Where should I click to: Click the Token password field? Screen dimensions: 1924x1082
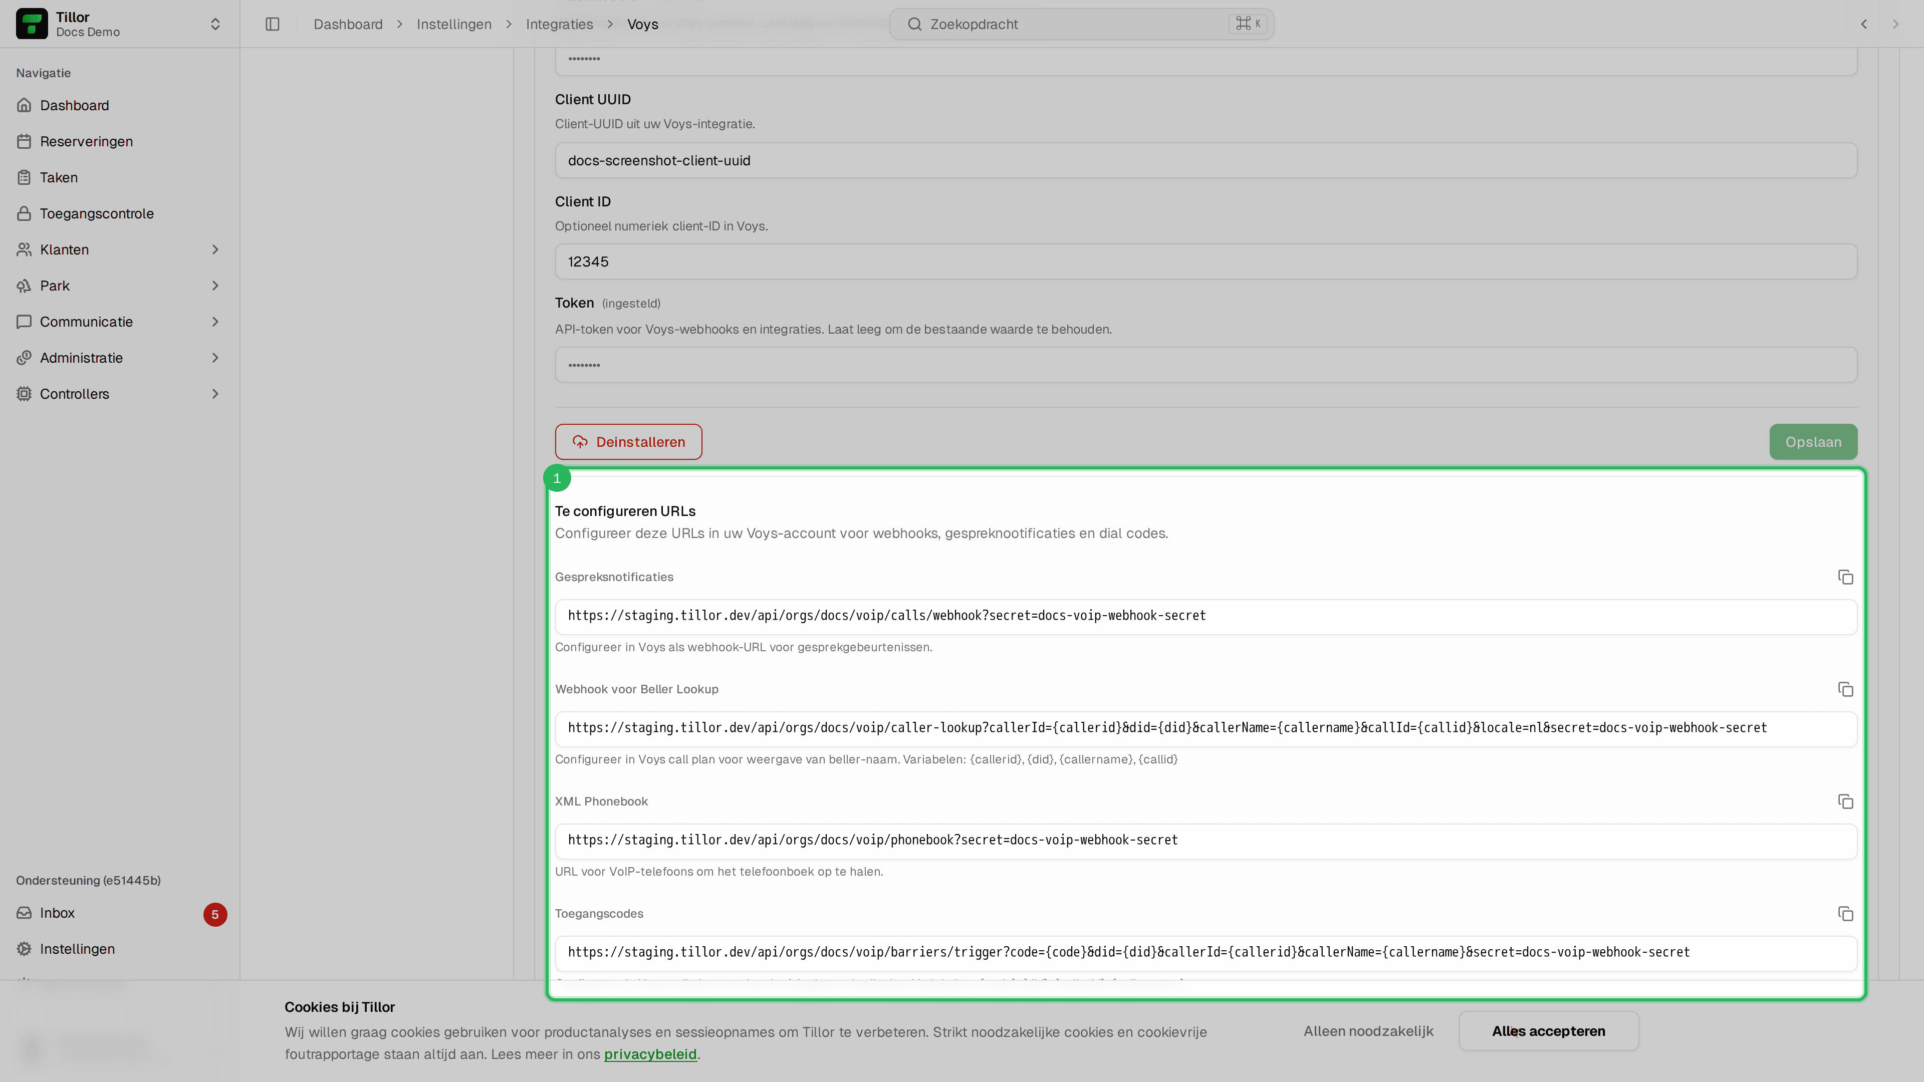point(1206,365)
